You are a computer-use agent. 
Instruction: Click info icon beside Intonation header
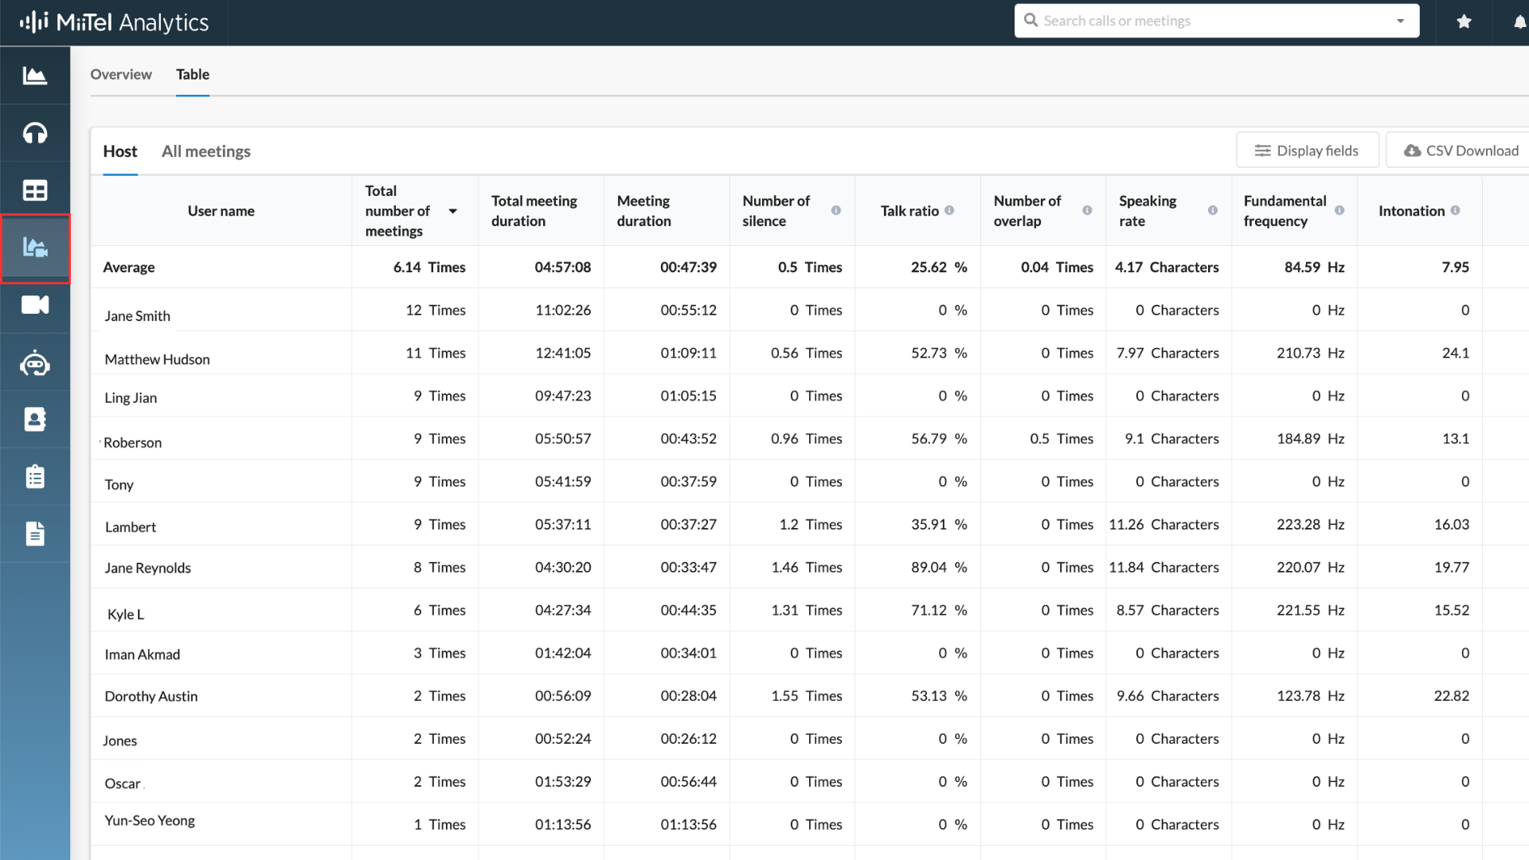click(1455, 210)
